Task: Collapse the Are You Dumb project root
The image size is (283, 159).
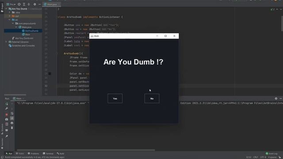Action: click(6, 9)
